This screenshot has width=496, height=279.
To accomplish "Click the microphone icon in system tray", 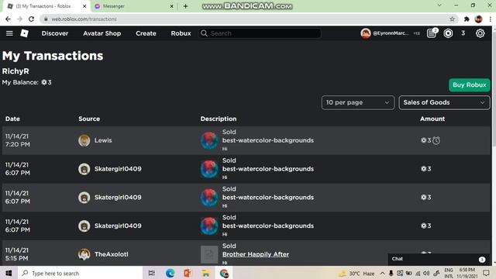I will 391,273.
